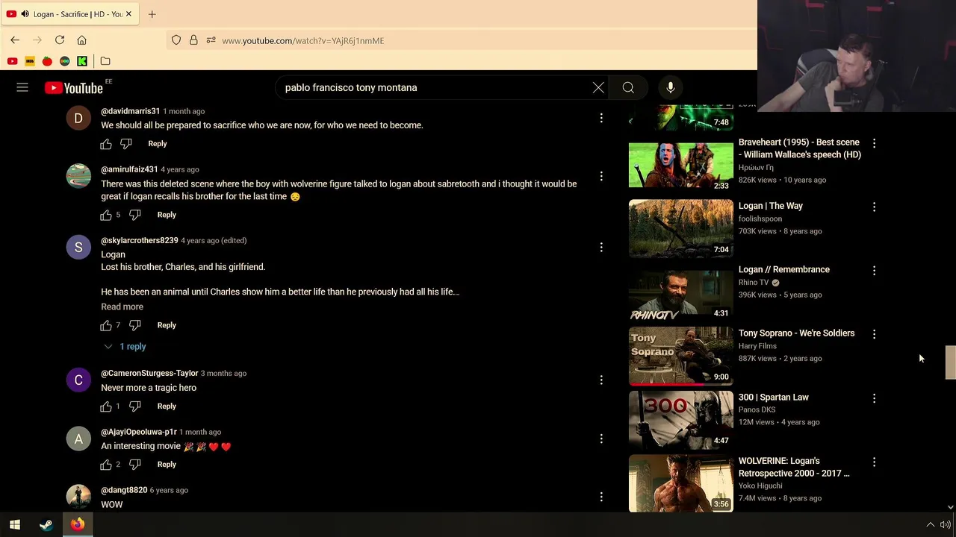
Task: Open 300 | Spartan Law video title
Action: (x=774, y=398)
